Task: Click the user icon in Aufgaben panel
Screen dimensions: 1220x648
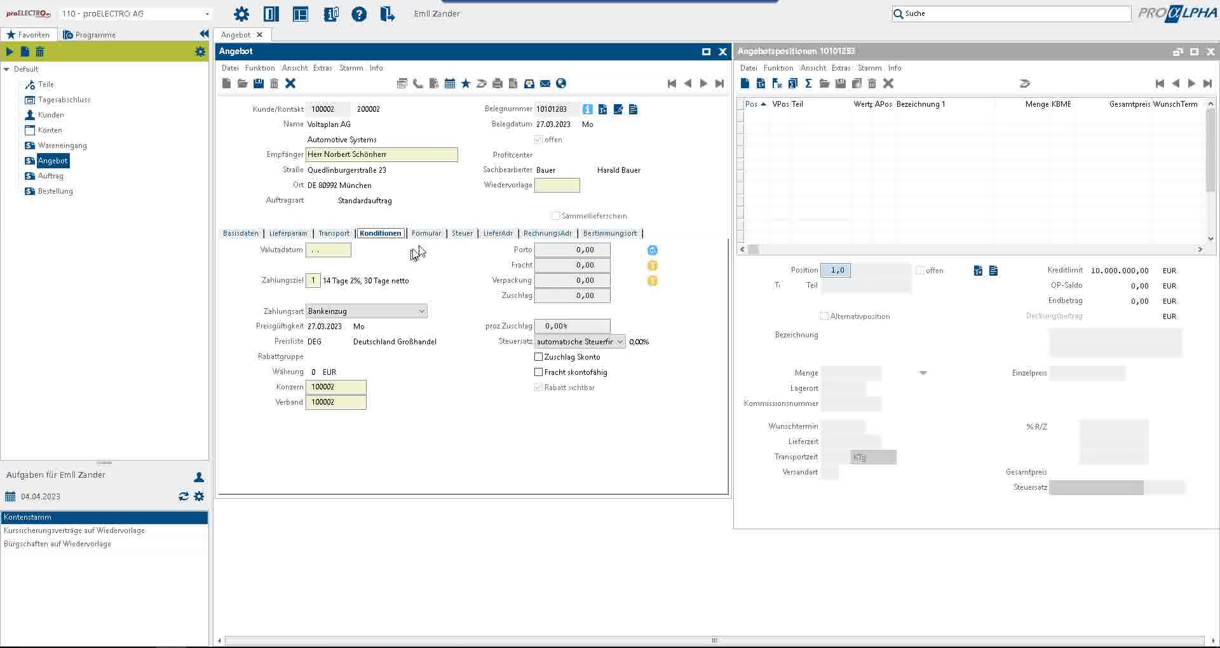Action: [199, 476]
